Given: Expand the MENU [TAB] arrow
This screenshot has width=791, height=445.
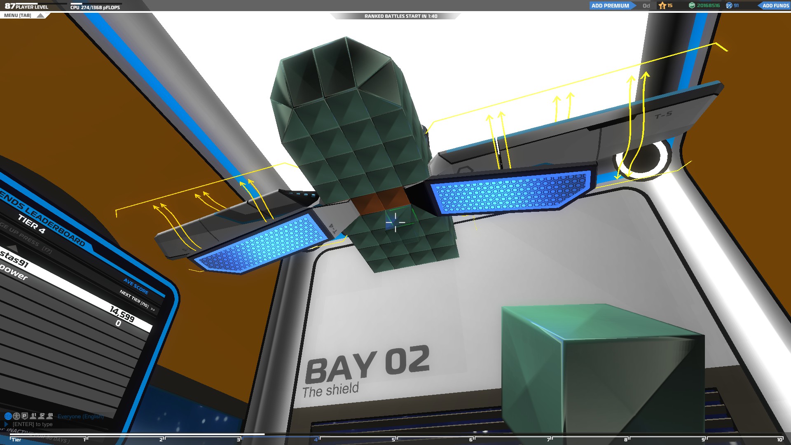Looking at the screenshot, I should pos(40,16).
